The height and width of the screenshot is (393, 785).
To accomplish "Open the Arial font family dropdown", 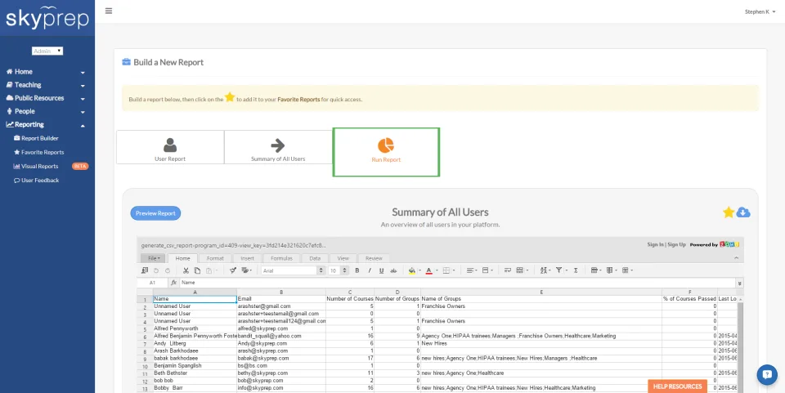I will tap(294, 270).
